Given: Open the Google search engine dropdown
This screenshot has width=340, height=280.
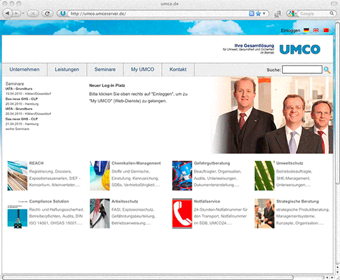Looking at the screenshot, I should click(x=292, y=14).
